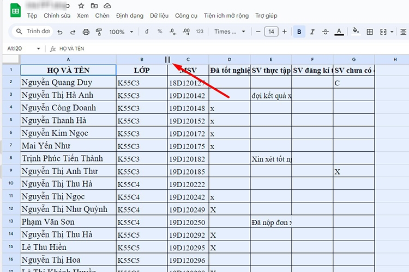This screenshot has height=272, width=409.
Task: Open the Tiện ích mở rộng menu
Action: pyautogui.click(x=226, y=16)
